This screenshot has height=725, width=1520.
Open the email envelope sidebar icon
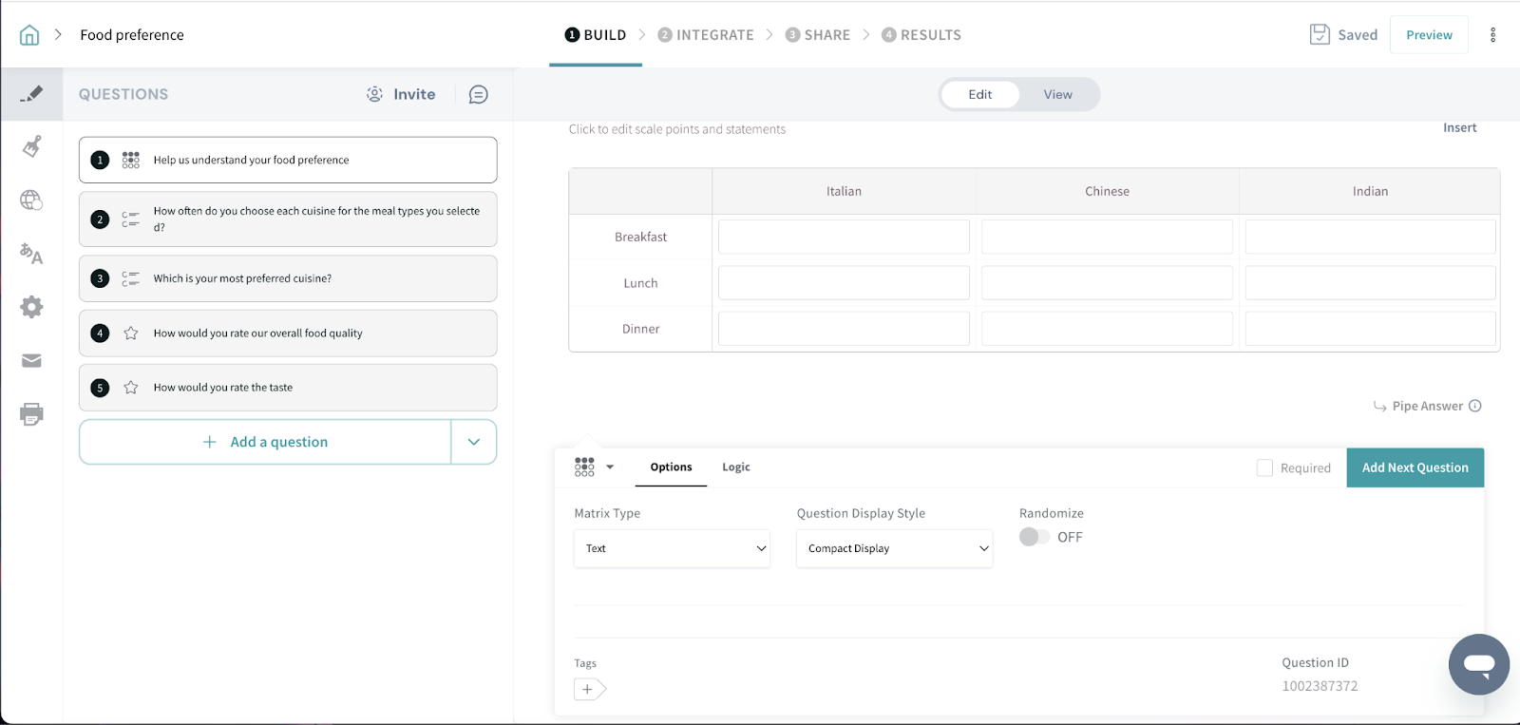click(x=31, y=361)
